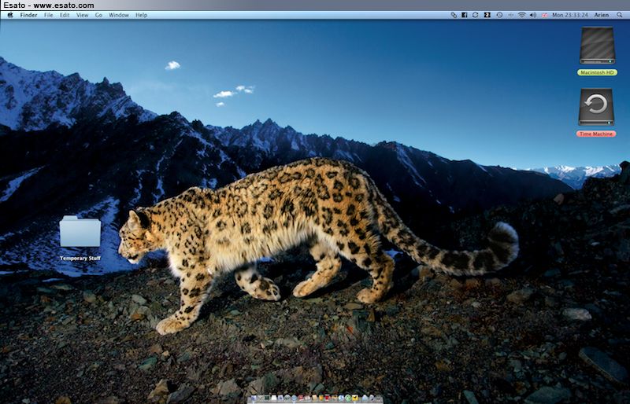This screenshot has height=404, width=630.
Task: Open the Window menu
Action: 119,15
